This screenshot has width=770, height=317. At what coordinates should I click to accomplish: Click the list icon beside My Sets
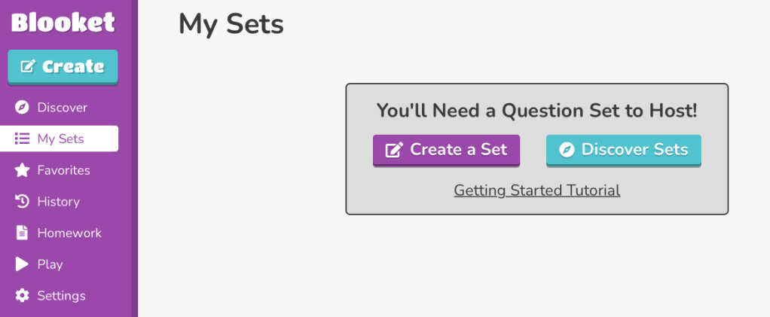click(x=23, y=139)
